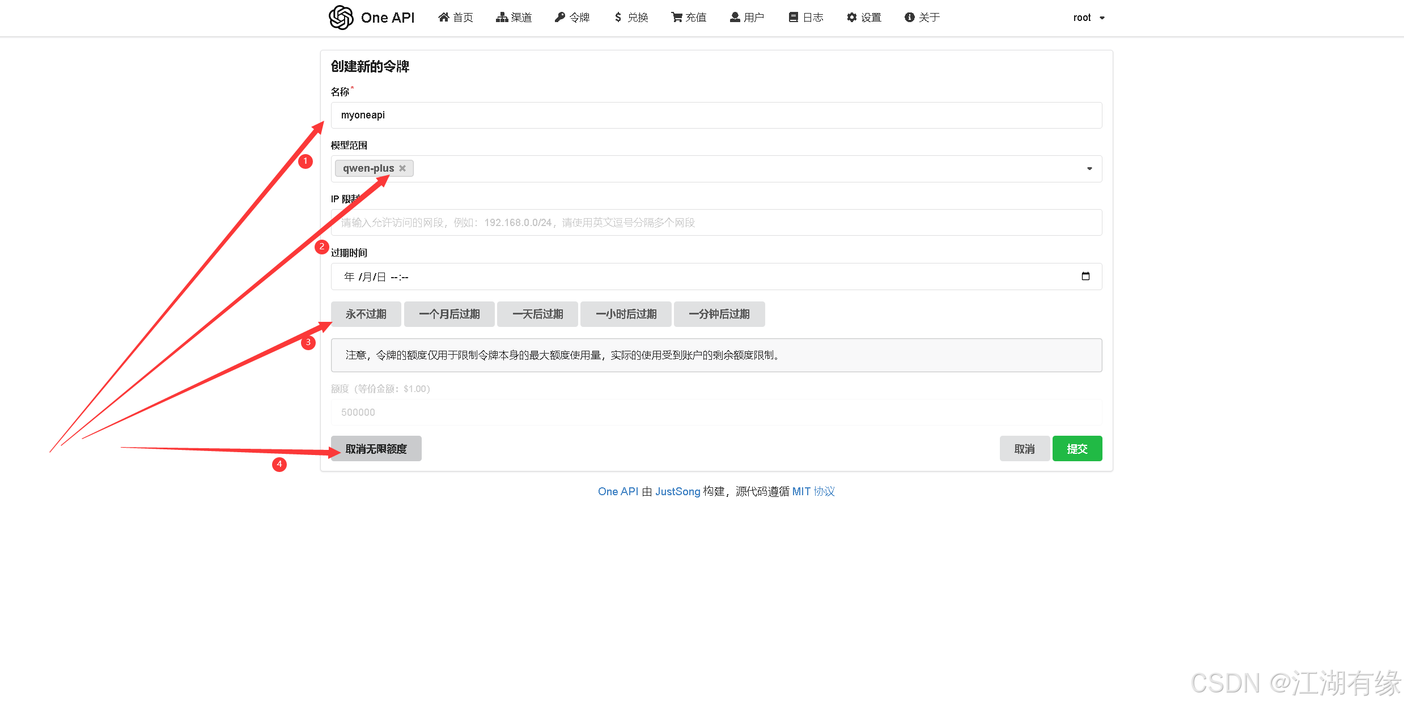The height and width of the screenshot is (706, 1404).
Task: Open 日志 logs page
Action: [805, 18]
